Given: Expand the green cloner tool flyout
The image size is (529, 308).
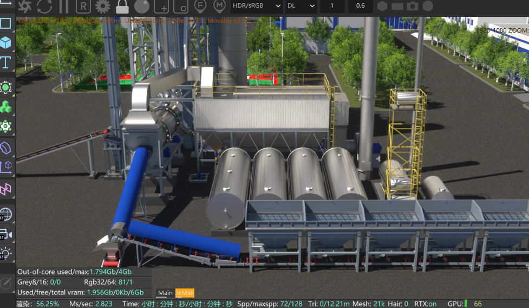Looking at the screenshot, I should click(6, 107).
